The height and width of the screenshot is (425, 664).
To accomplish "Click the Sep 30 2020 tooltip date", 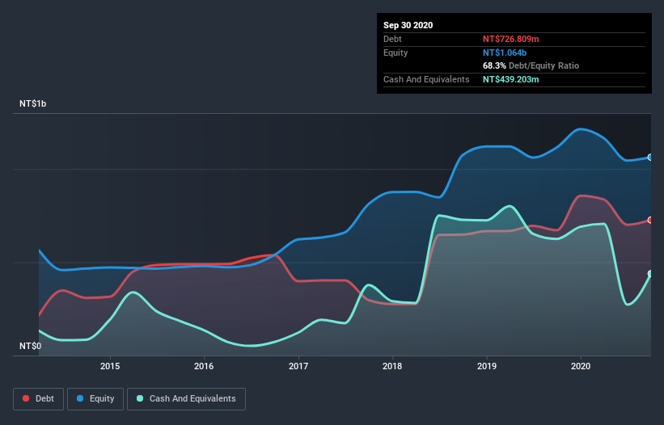I will [x=408, y=25].
